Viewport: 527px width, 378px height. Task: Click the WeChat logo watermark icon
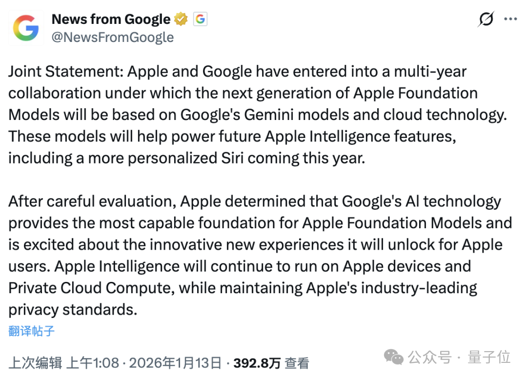click(x=394, y=357)
